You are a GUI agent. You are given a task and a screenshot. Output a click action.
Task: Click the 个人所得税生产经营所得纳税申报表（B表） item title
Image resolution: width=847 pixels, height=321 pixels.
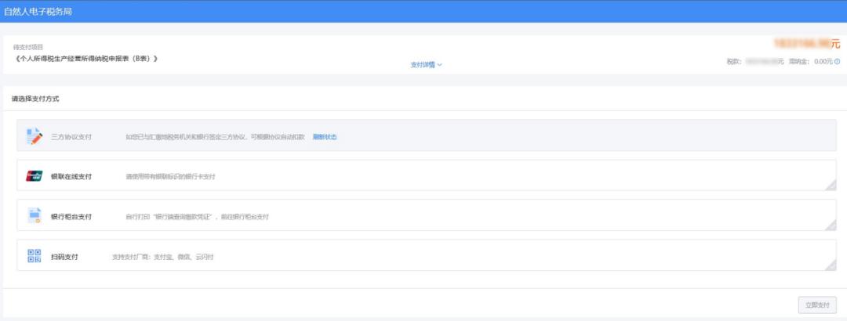85,59
